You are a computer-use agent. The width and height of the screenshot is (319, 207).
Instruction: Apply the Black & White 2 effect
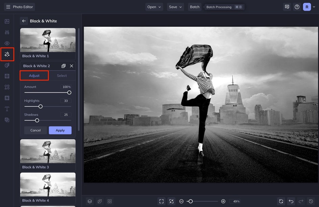(x=60, y=130)
